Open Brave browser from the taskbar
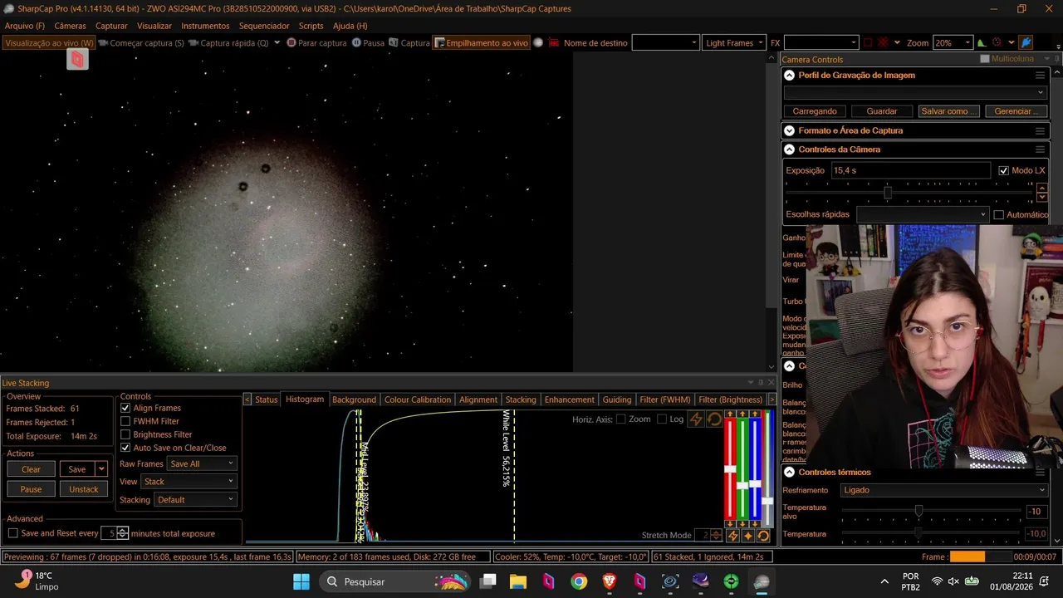Viewport: 1063px width, 598px height. (x=610, y=581)
